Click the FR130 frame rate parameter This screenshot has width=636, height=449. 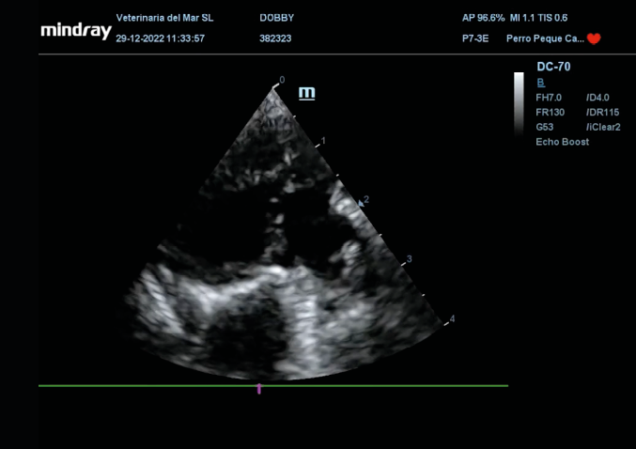point(550,113)
